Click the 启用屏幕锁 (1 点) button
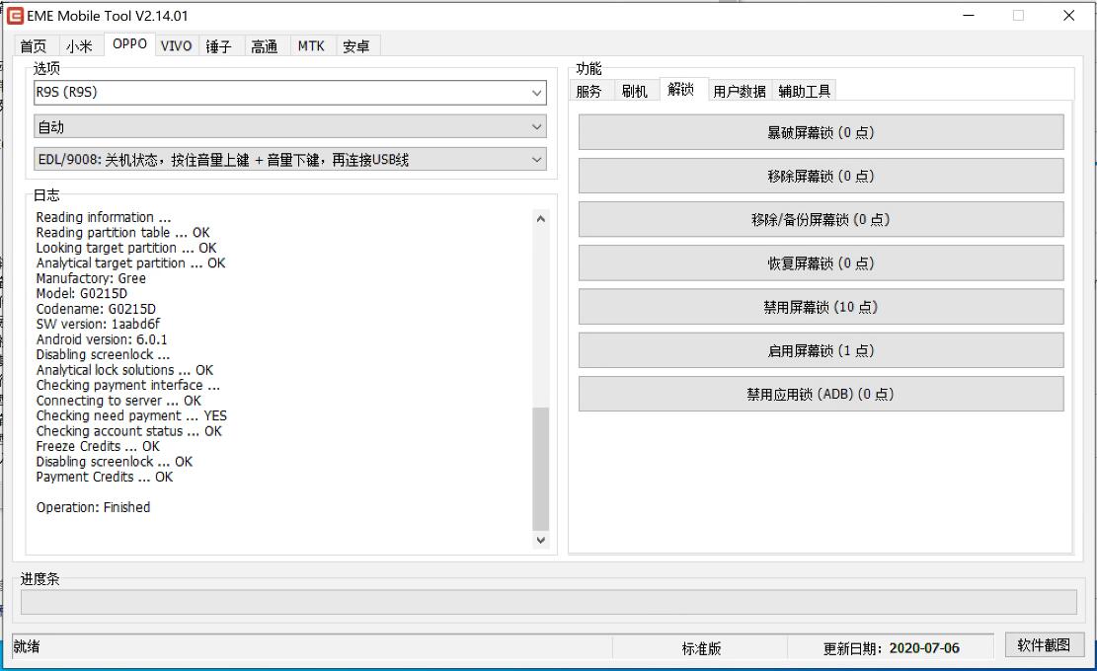 click(821, 350)
